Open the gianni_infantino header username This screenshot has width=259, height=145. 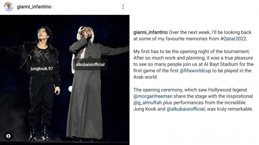[34, 7]
